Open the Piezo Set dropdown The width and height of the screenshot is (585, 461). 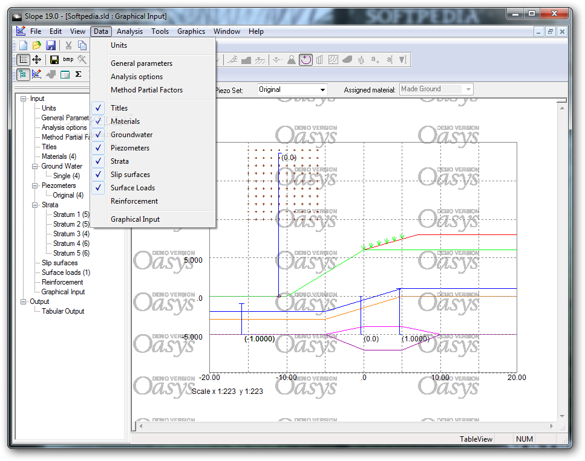[x=322, y=90]
